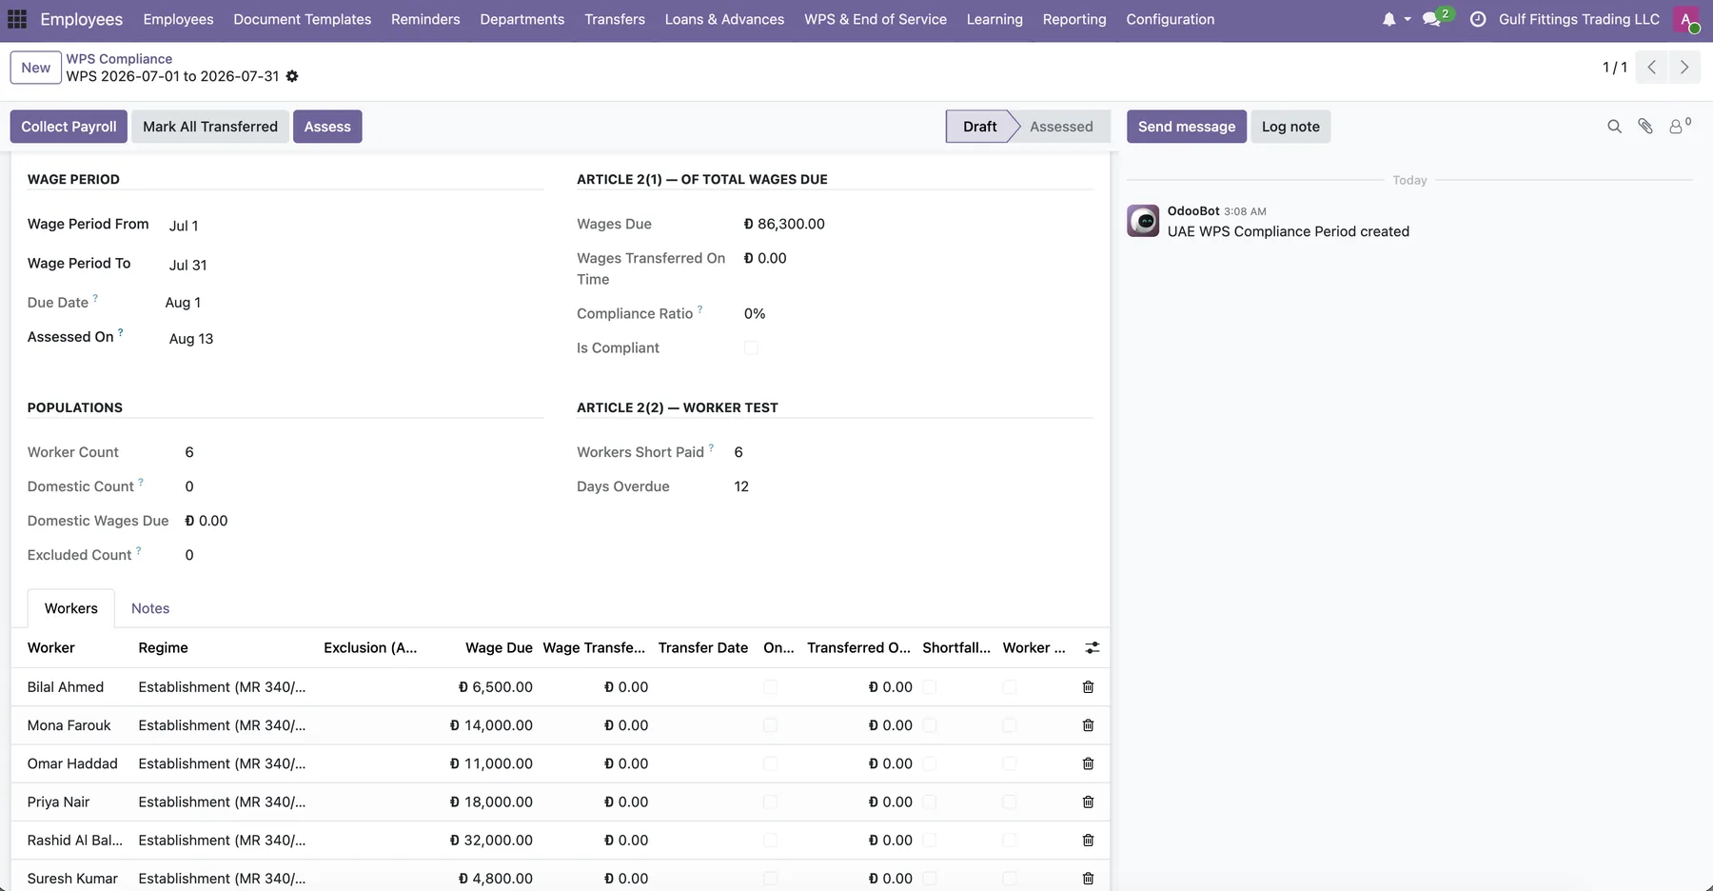Screen dimensions: 1713x891
Task: Open the Document Templates menu
Action: pos(303,19)
